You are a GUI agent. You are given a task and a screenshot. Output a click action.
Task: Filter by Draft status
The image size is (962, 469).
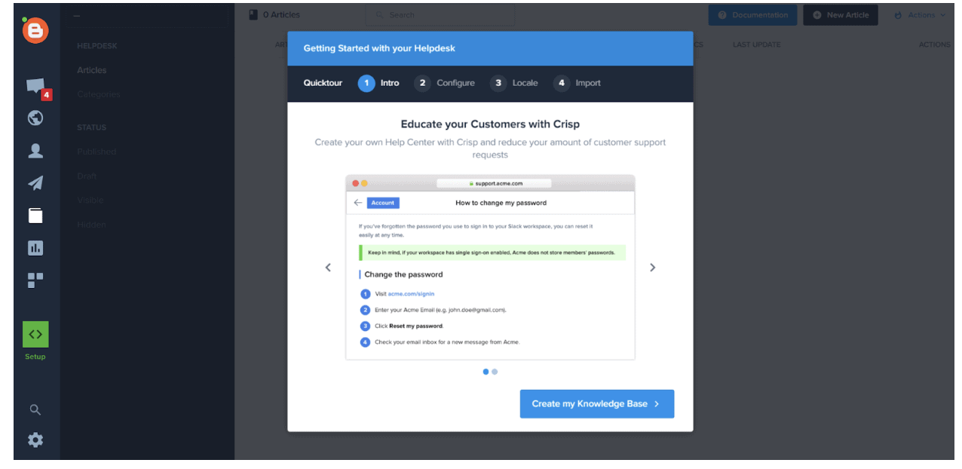[x=87, y=176]
